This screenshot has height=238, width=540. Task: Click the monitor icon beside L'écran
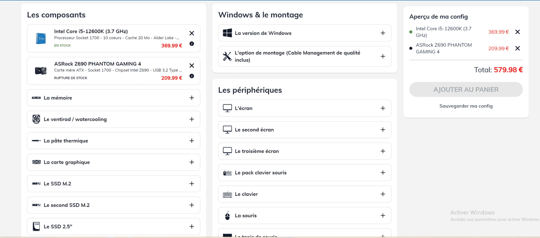click(x=227, y=108)
